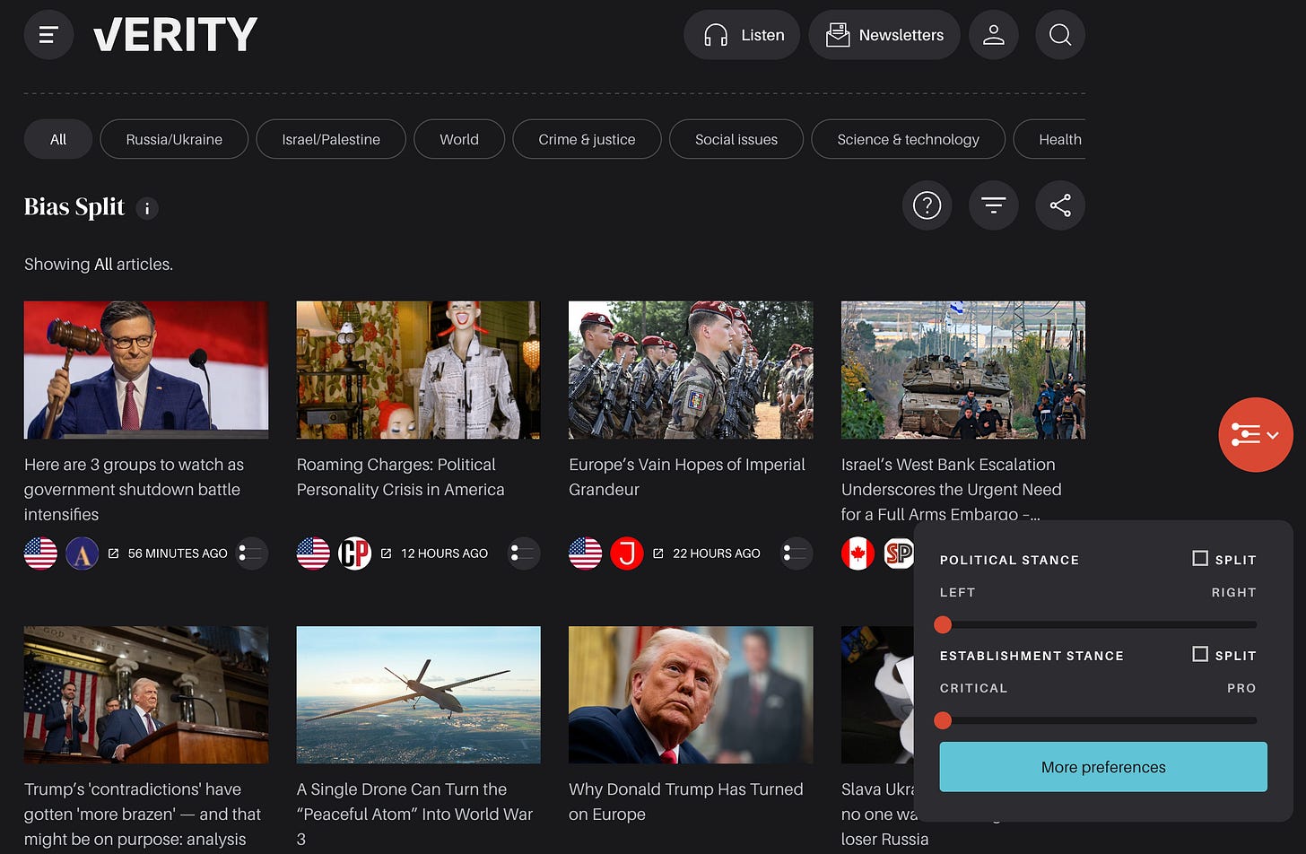Click the Canada flag icon
The image size is (1306, 854).
858,553
